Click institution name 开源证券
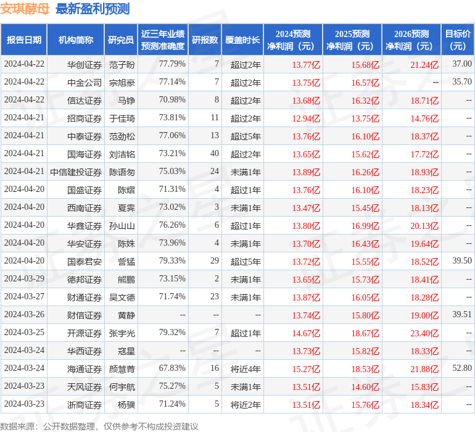The height and width of the screenshot is (432, 475). (85, 333)
